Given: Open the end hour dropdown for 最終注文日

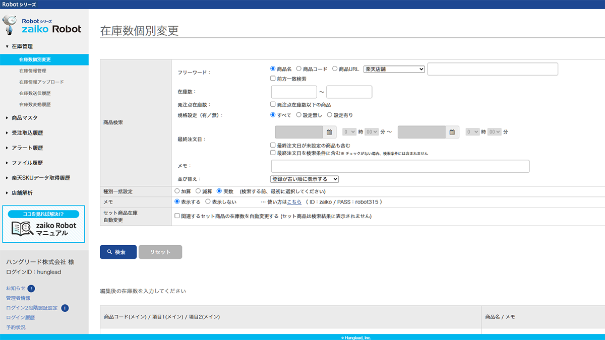Looking at the screenshot, I should (x=473, y=132).
